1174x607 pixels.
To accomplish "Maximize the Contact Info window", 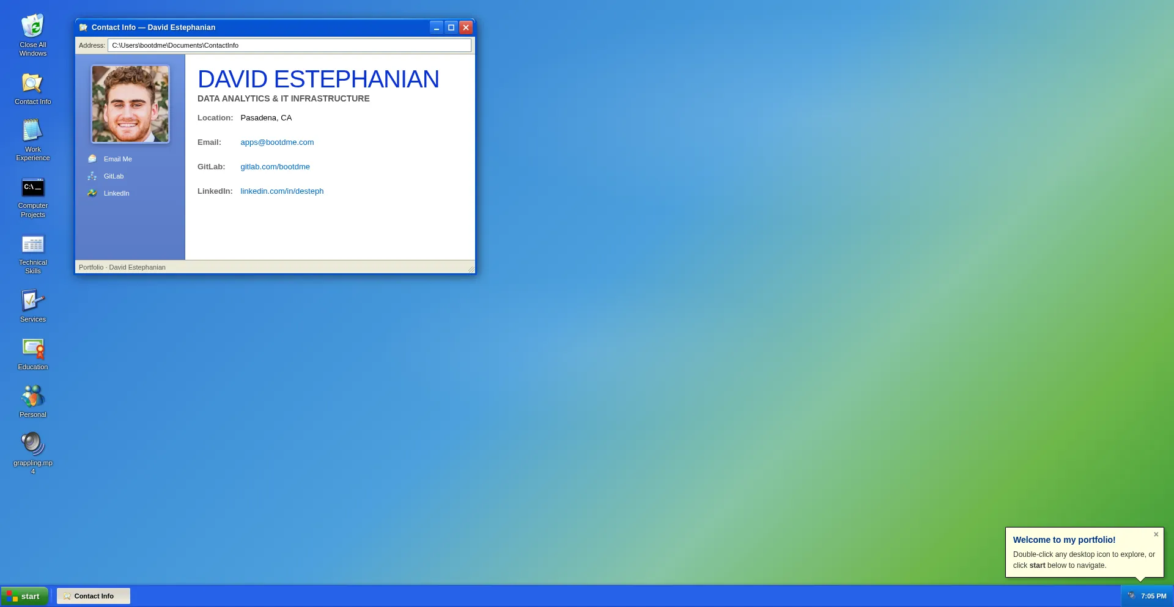I will coord(451,28).
